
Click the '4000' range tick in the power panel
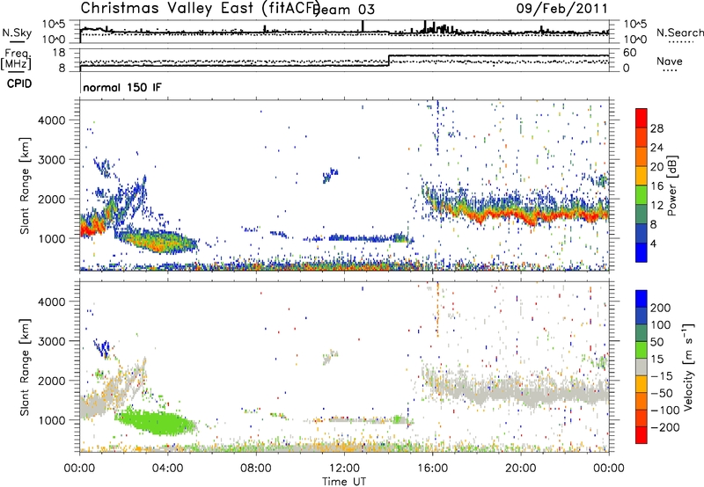pyautogui.click(x=52, y=120)
